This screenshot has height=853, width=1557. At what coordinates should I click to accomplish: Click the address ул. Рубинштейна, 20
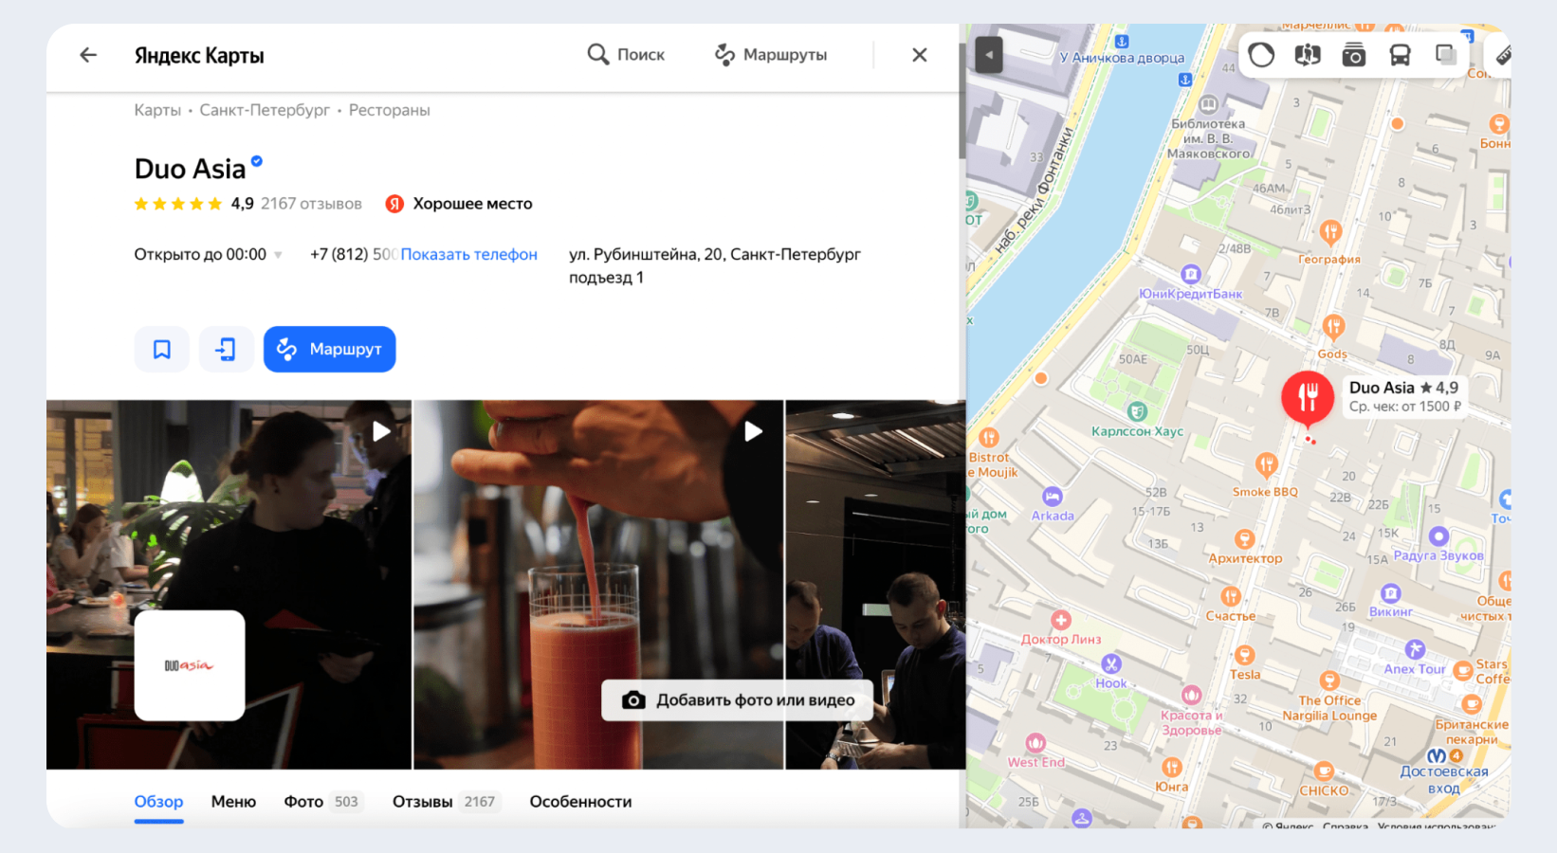(714, 254)
